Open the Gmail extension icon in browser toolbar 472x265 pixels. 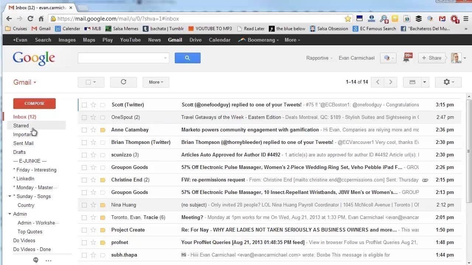point(442,18)
